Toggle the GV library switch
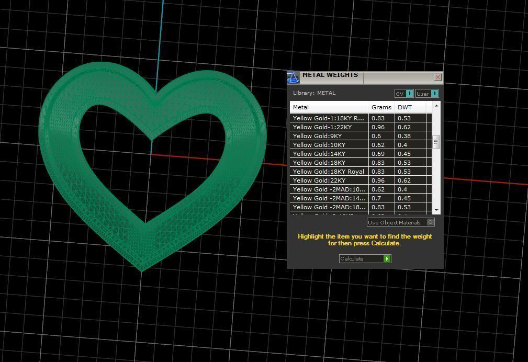 404,94
